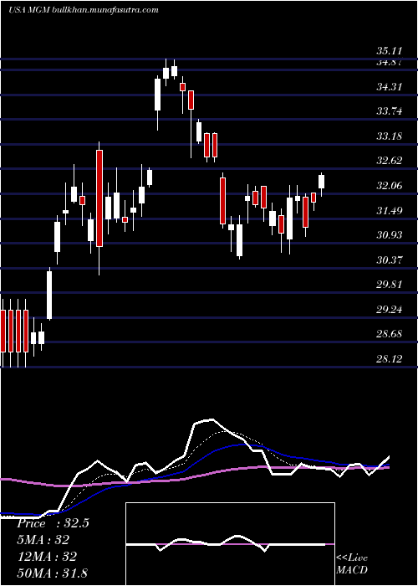Select the 28.12 price axis label
418x586 pixels.
(x=389, y=359)
